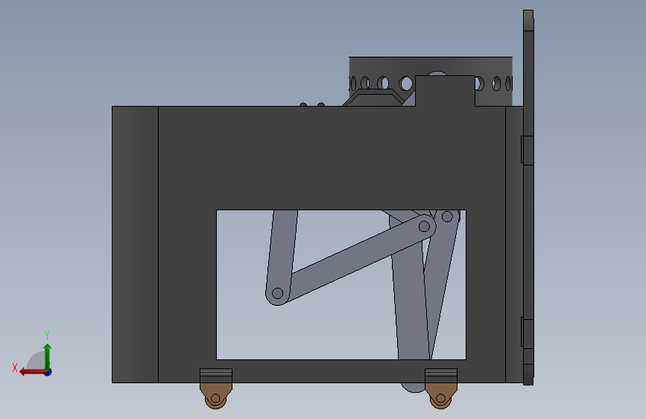
Task: Click the red X axis arrow of the triad
Action: click(x=33, y=372)
